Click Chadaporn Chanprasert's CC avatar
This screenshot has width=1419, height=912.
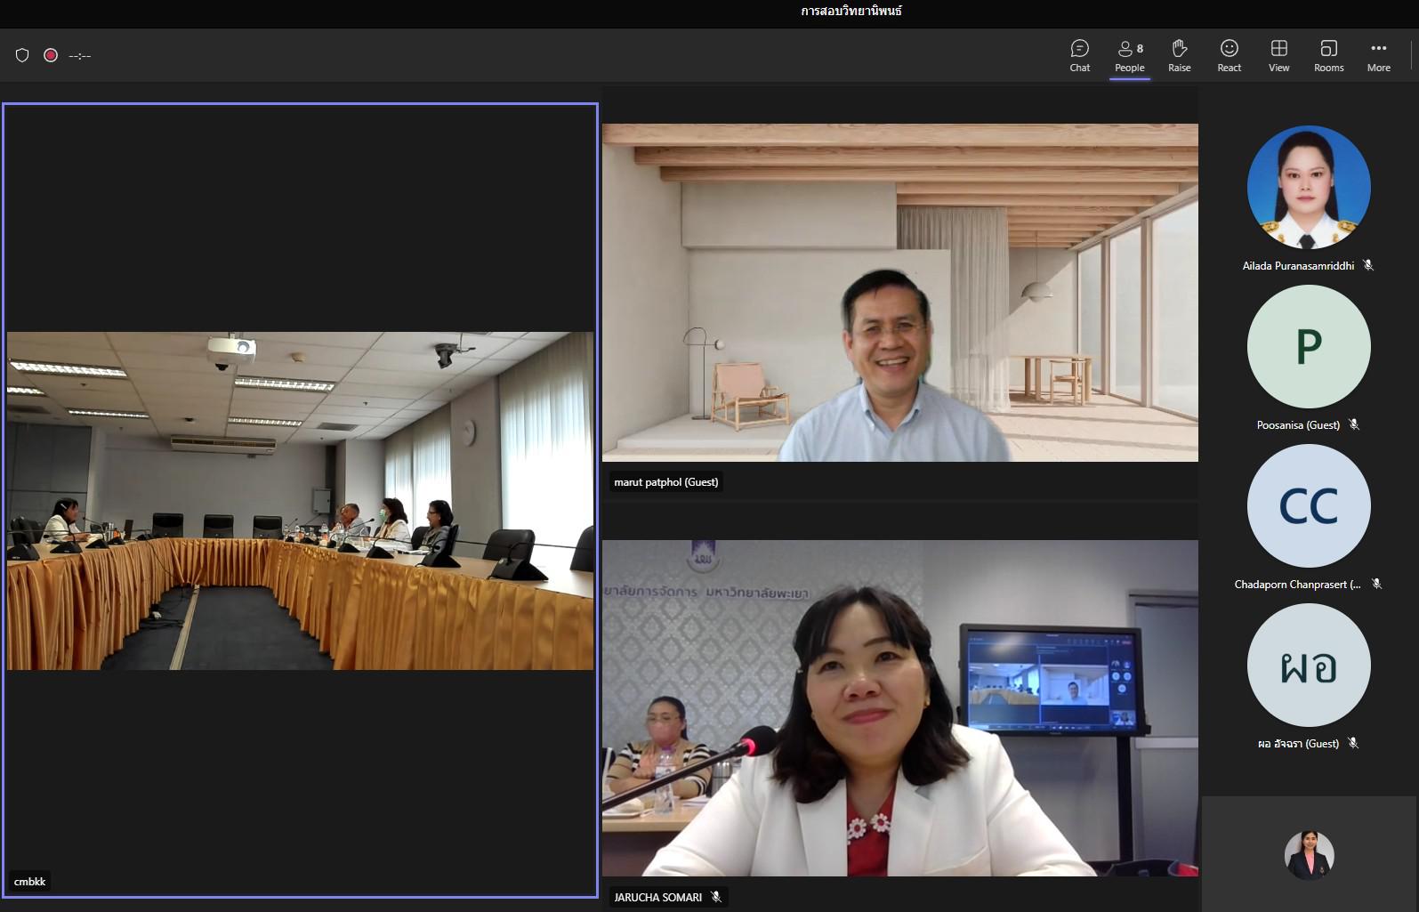[1308, 505]
